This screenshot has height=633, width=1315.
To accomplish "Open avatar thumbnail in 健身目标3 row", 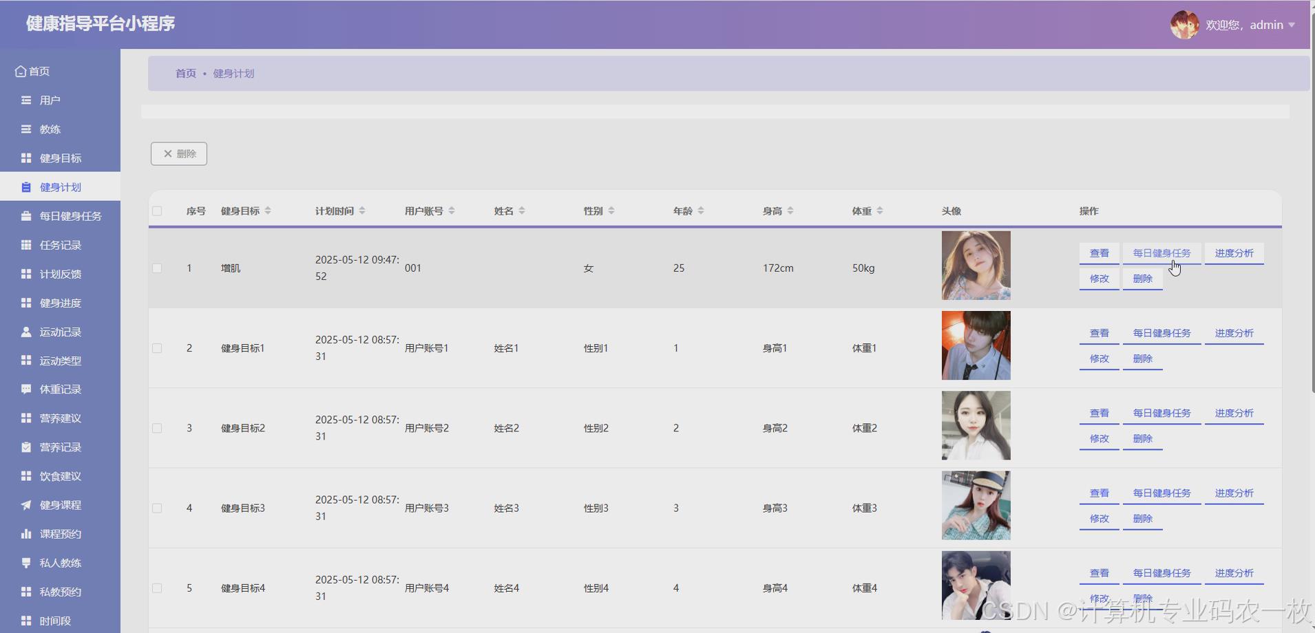I will click(x=976, y=506).
